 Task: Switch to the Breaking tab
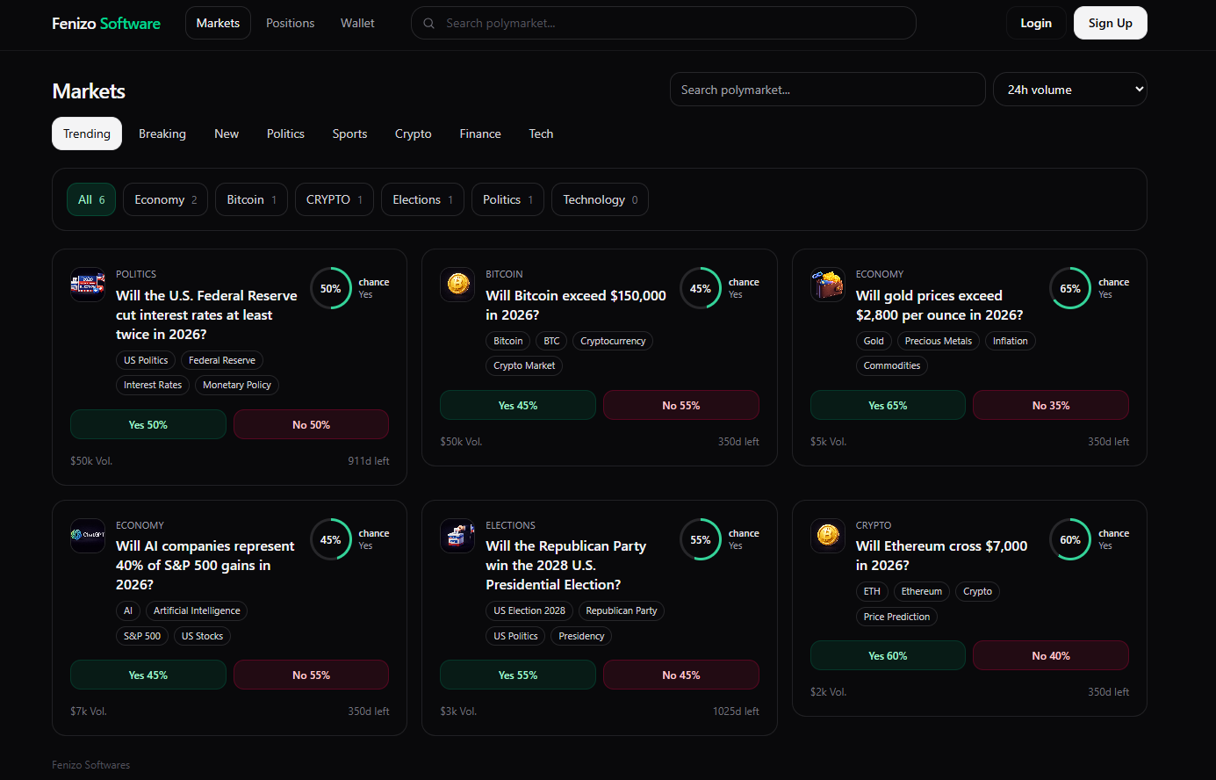coord(162,134)
